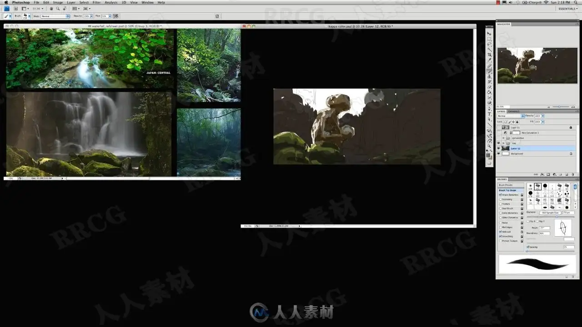Open the layer blend mode dropdown
Image resolution: width=582 pixels, height=327 pixels.
tap(511, 116)
